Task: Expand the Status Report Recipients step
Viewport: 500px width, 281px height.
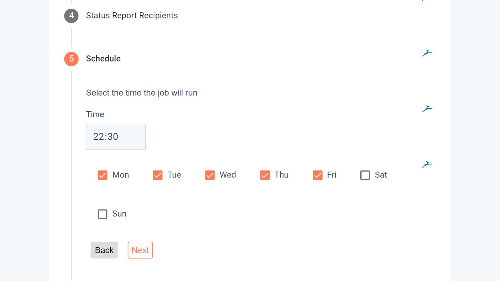Action: [132, 16]
